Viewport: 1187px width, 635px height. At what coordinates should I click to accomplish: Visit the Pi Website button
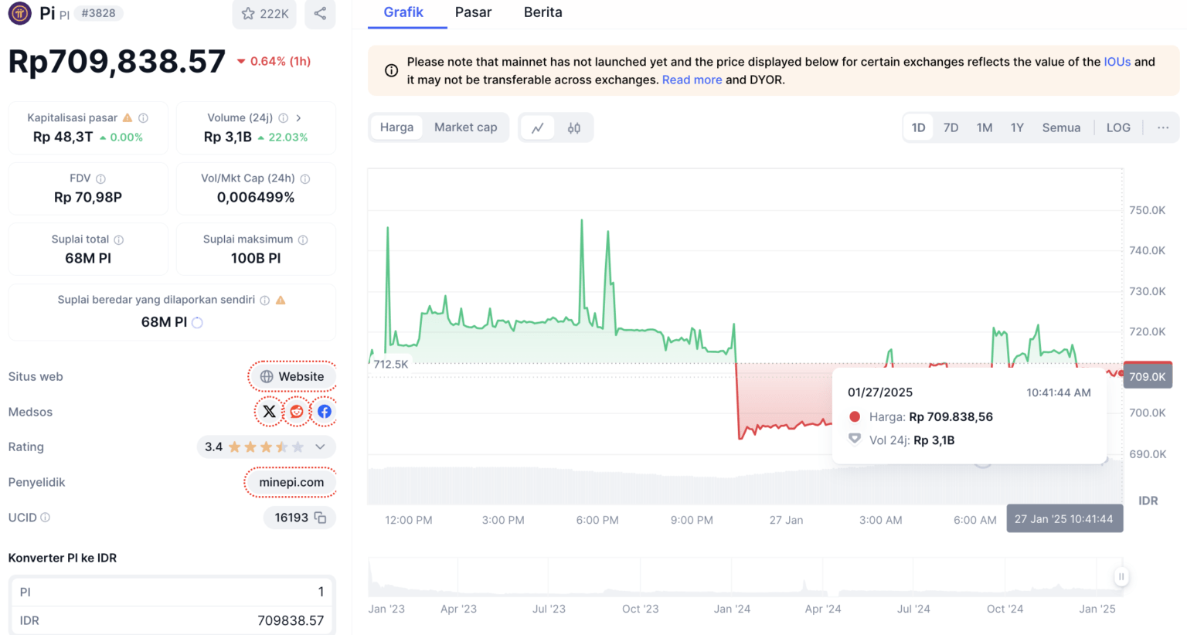point(291,376)
